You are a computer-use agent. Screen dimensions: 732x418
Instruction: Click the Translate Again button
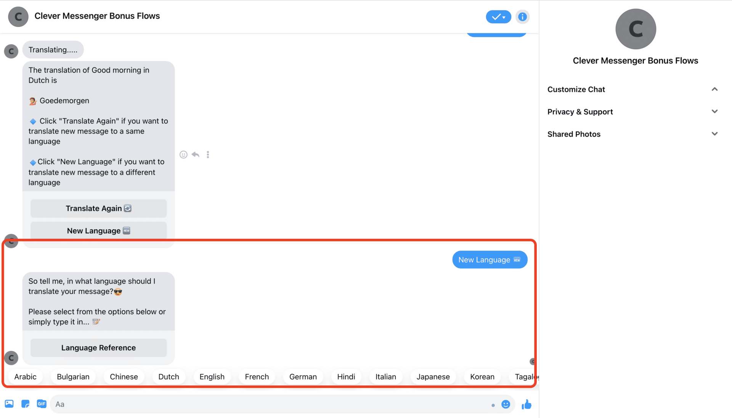point(98,208)
